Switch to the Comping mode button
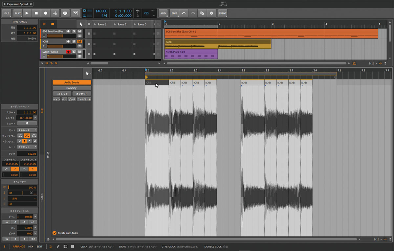Viewport: 394px width, 251px height. (x=72, y=88)
